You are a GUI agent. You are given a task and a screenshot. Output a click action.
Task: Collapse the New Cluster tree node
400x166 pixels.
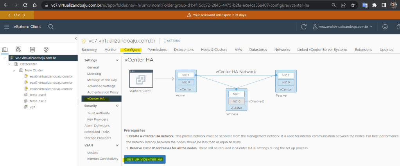[14, 70]
